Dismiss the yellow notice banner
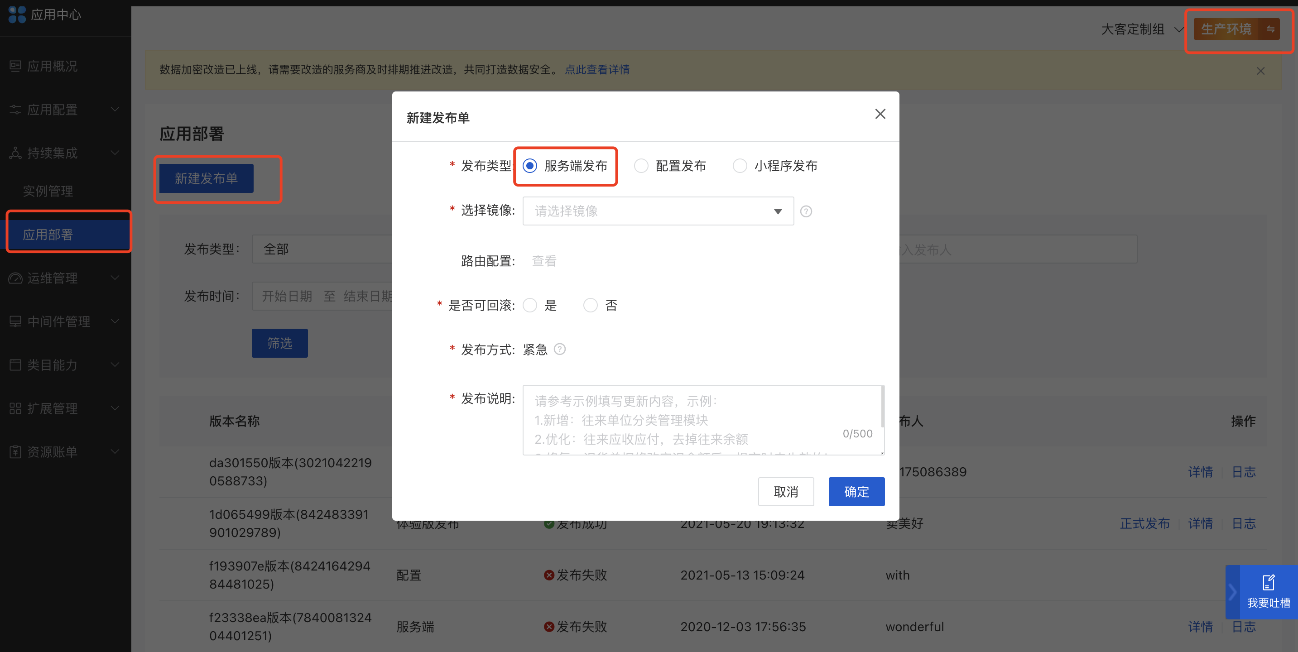The width and height of the screenshot is (1298, 652). 1260,71
